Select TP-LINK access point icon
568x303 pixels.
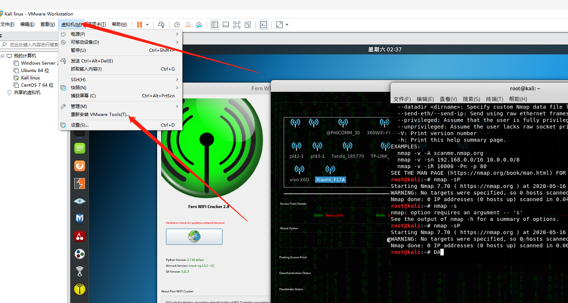tap(385, 146)
